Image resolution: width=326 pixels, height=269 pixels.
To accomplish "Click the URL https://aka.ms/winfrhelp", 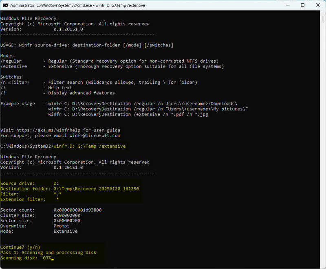I will pyautogui.click(x=48, y=130).
